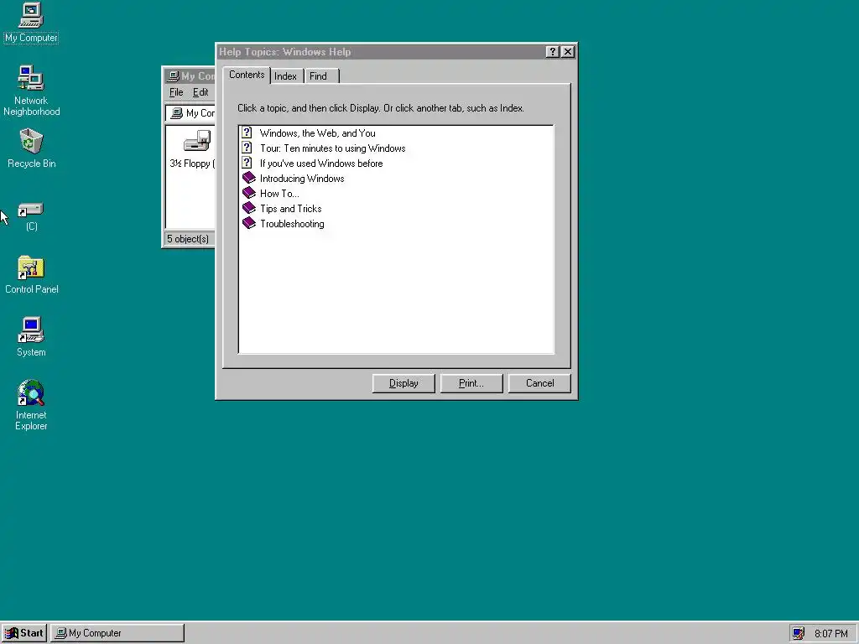This screenshot has height=644, width=859.
Task: Click the book icon beside Introducing Windows
Action: 248,178
